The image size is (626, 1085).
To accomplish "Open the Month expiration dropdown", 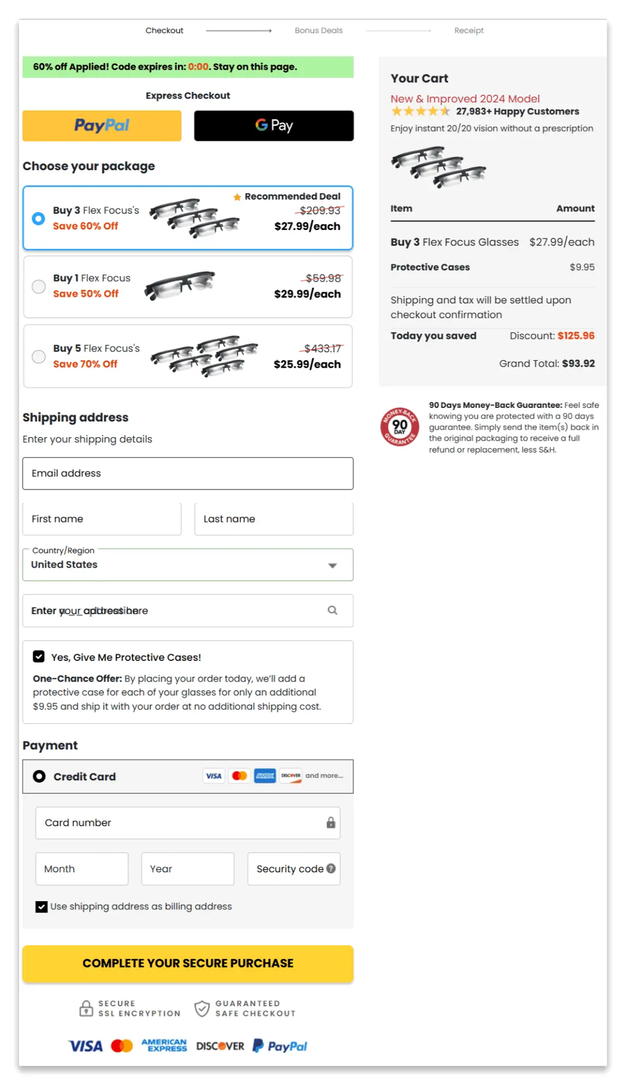I will tap(82, 869).
